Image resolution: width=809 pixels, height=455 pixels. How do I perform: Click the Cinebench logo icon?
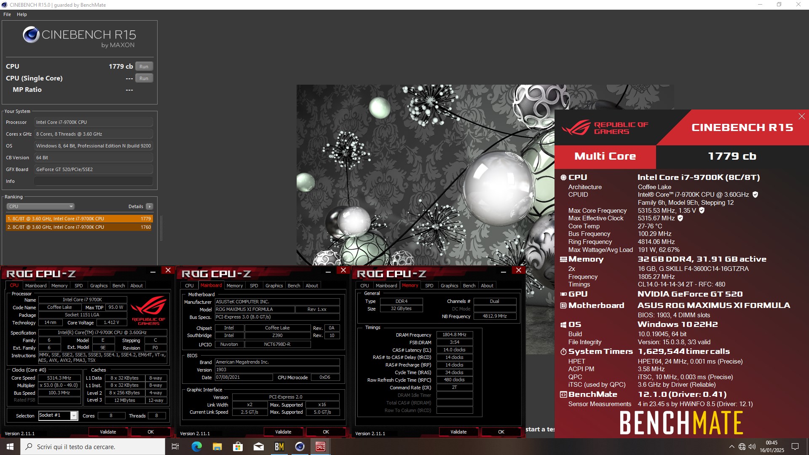coord(31,35)
